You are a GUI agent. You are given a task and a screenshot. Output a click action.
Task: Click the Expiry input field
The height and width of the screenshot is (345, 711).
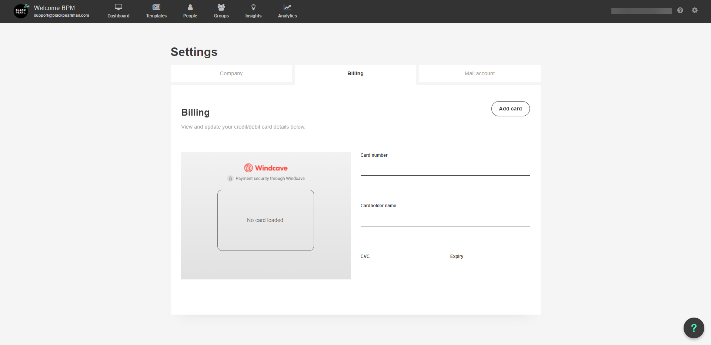(490, 271)
